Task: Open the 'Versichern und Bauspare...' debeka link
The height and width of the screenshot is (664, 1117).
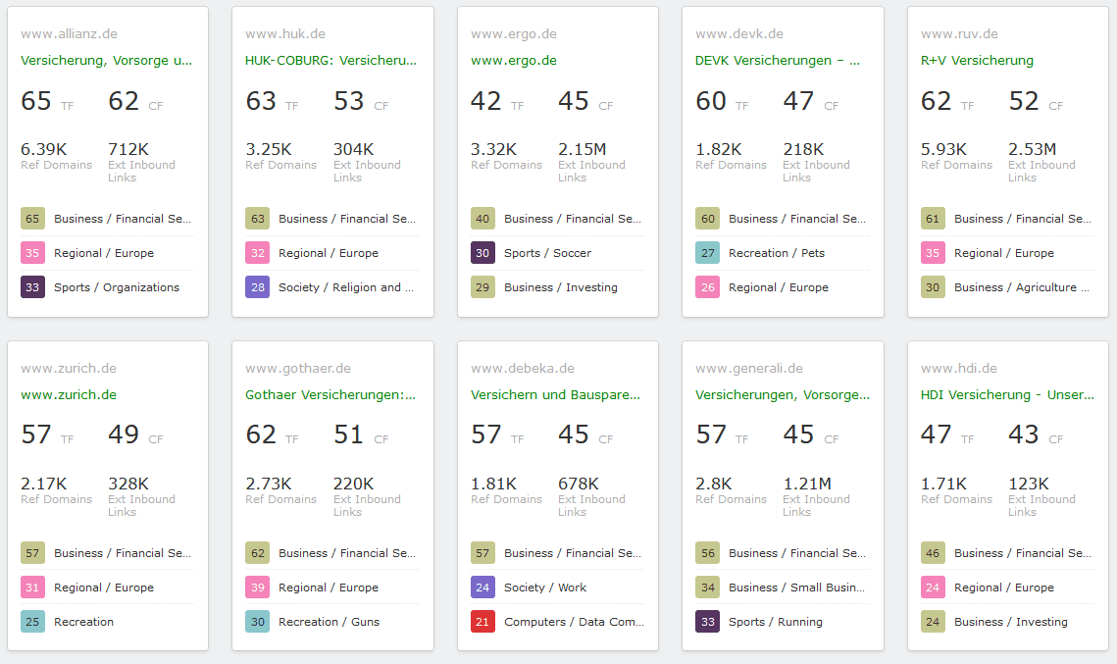Action: pos(556,394)
